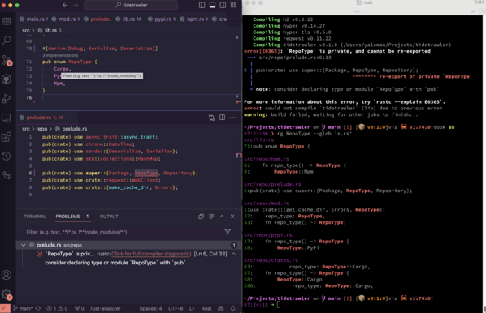Switch to the mod.rs editor tab
486x313 pixels.
coord(65,19)
